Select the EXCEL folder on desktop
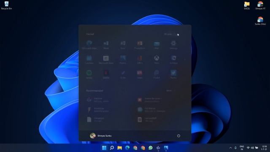270x152 pixels. pyautogui.click(x=247, y=5)
